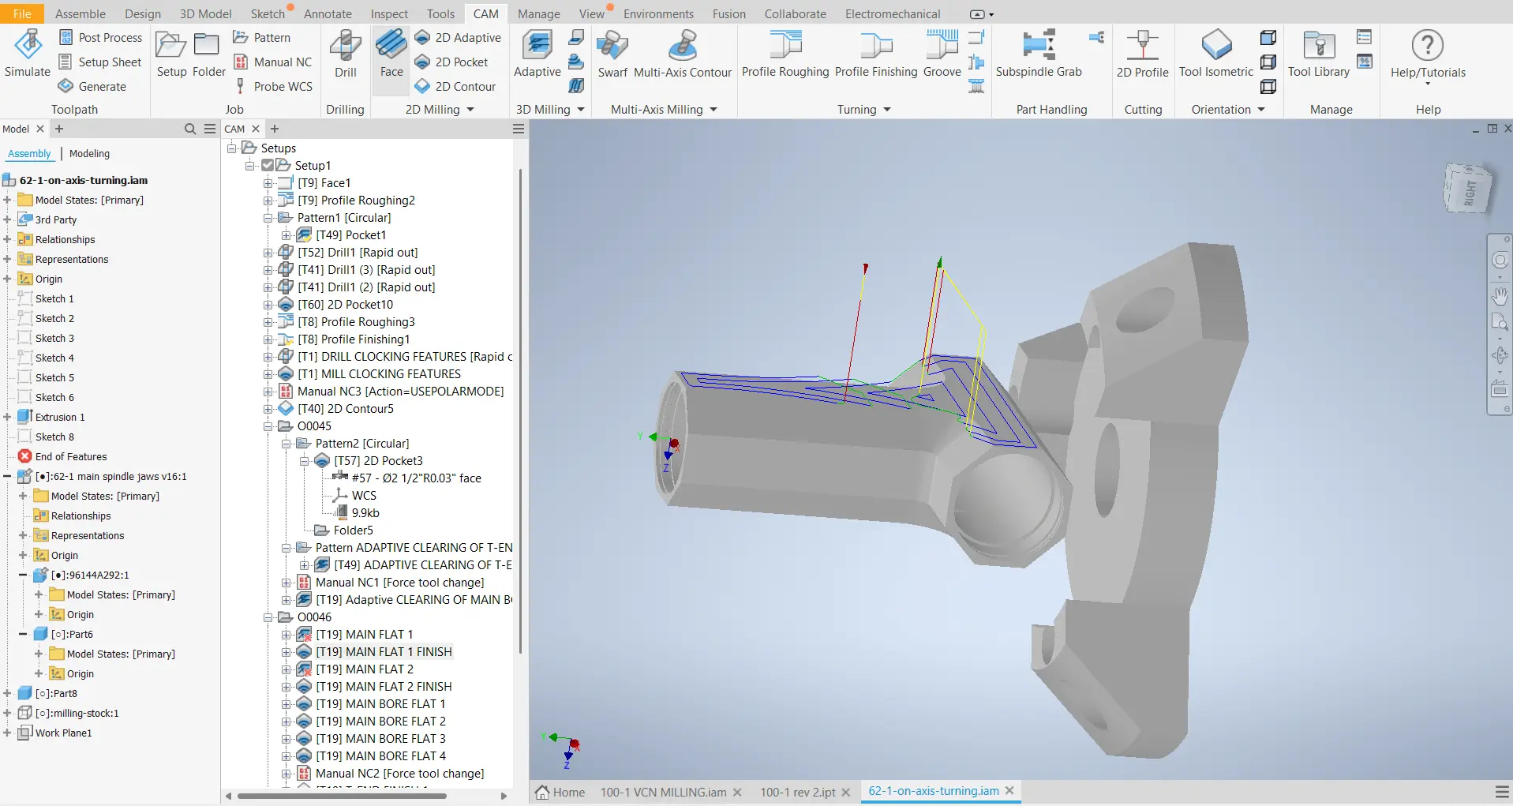The image size is (1513, 806).
Task: Switch to 100-1 rev 2.ipt document tab
Action: click(x=797, y=792)
